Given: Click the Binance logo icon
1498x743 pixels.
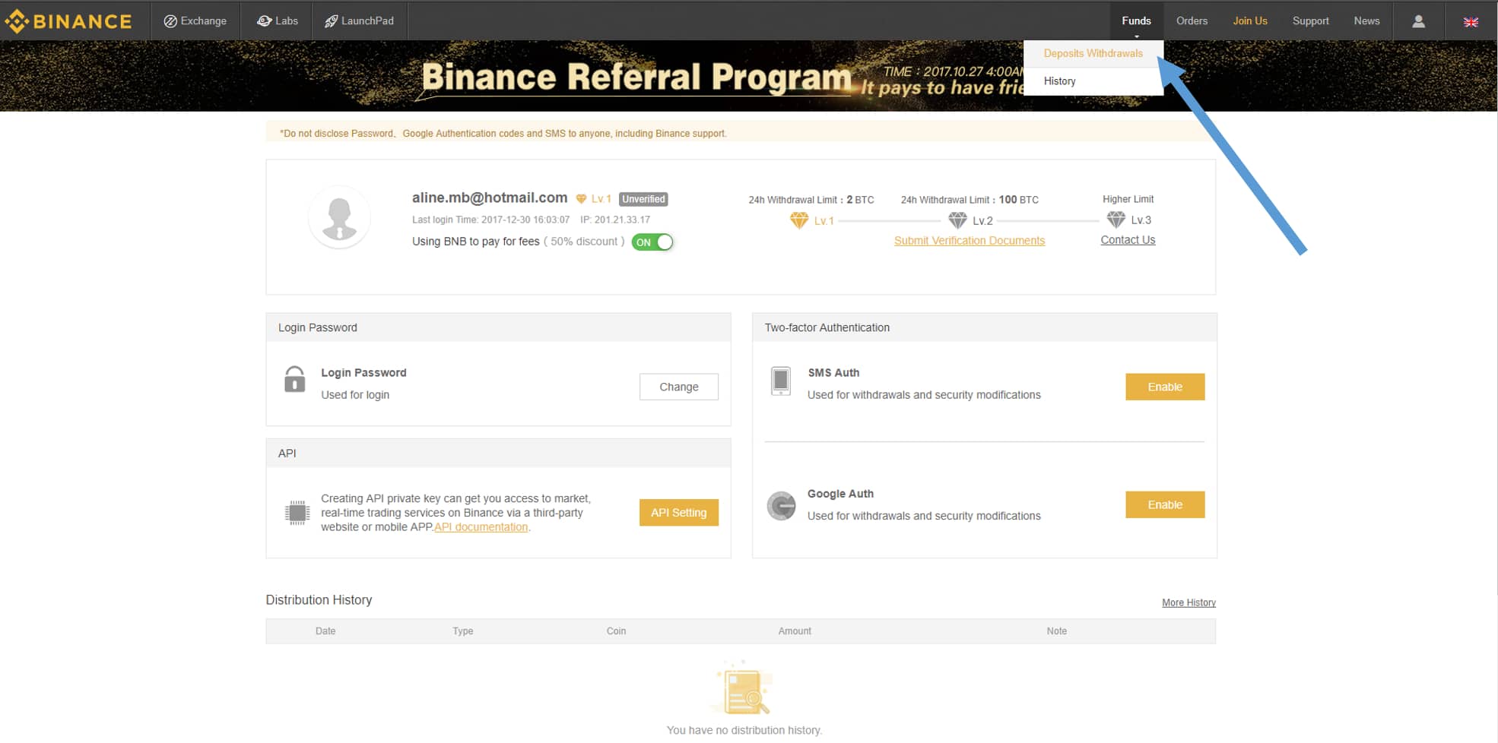Looking at the screenshot, I should pos(17,21).
